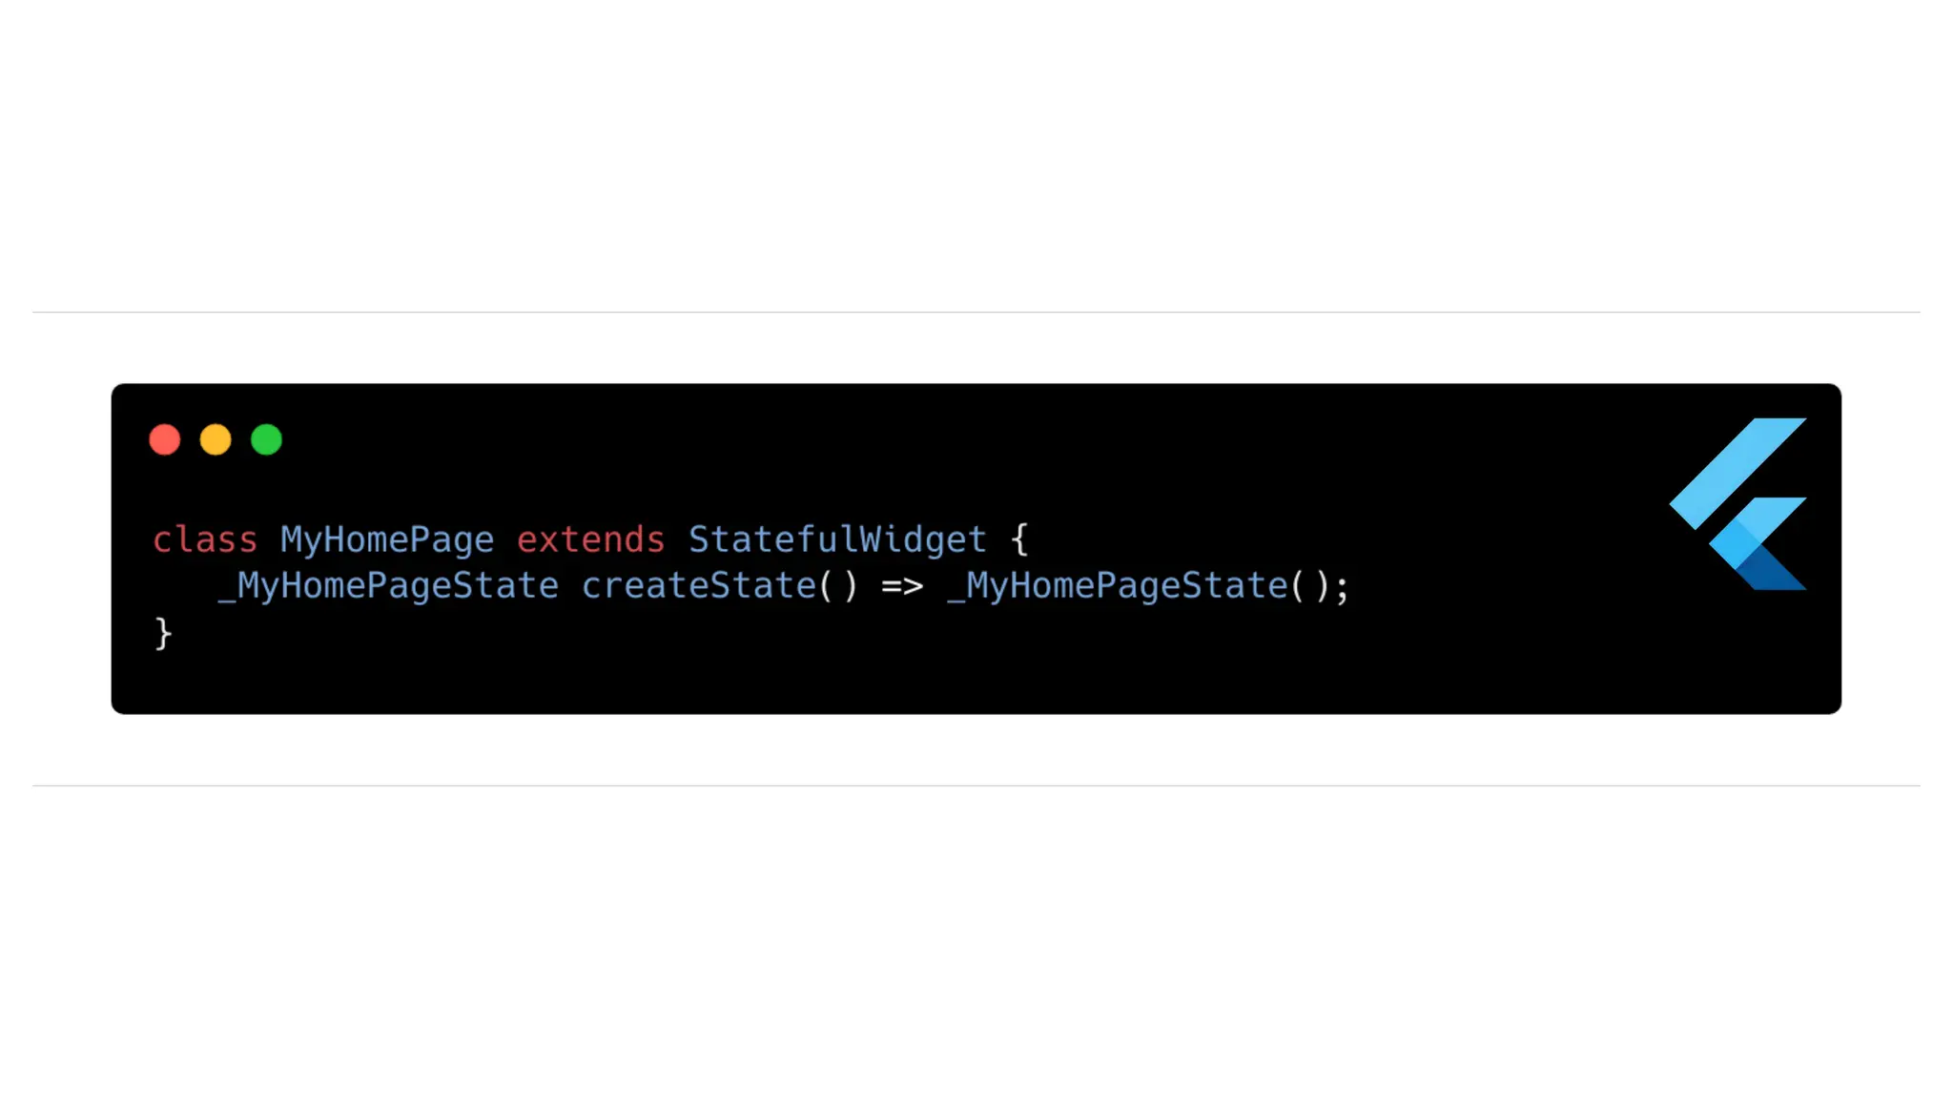Select the MyHomePage class name

coord(387,540)
